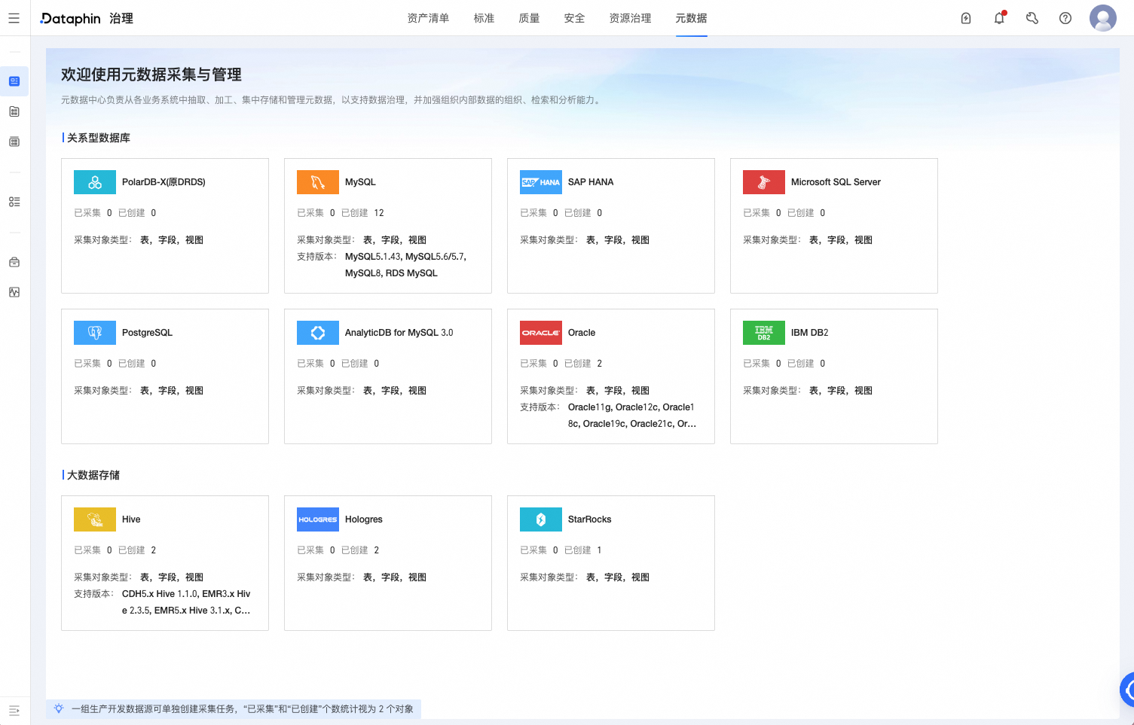Click the calculator-style icon in left sidebar

[14, 142]
